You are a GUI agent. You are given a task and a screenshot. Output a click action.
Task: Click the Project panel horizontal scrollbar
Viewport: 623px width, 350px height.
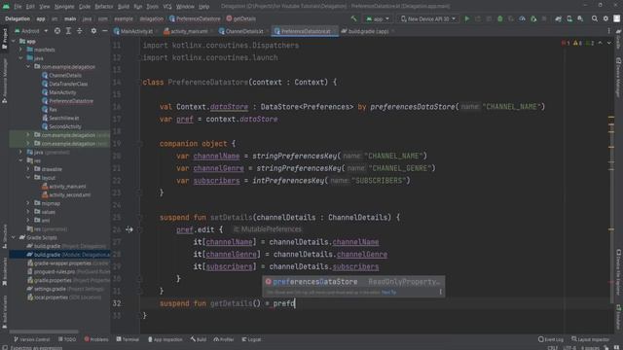44,332
